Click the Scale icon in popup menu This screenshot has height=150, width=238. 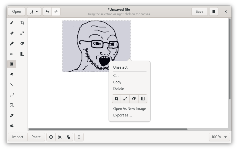coord(125,99)
